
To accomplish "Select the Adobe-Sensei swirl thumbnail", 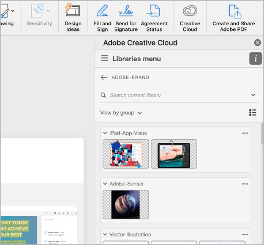I will click(x=125, y=204).
